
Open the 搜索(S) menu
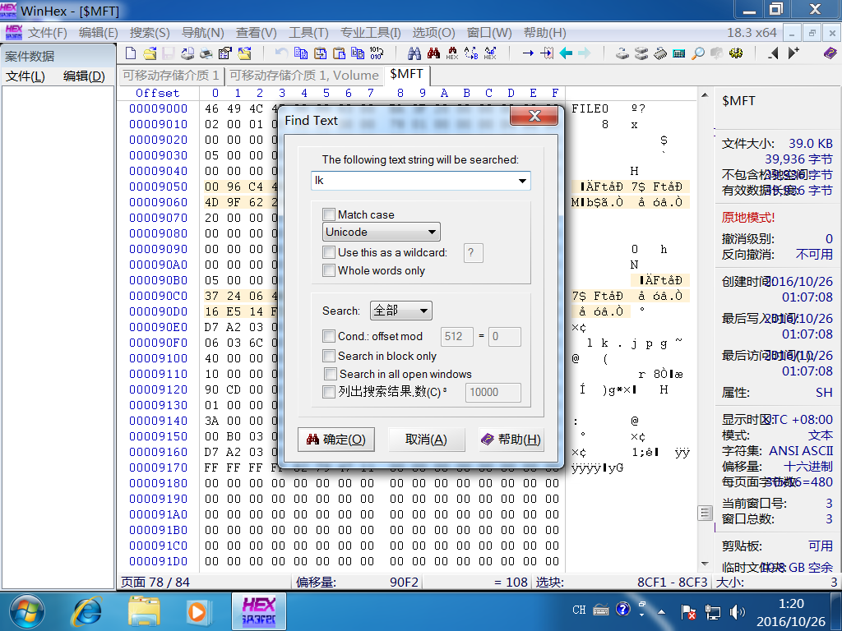150,33
